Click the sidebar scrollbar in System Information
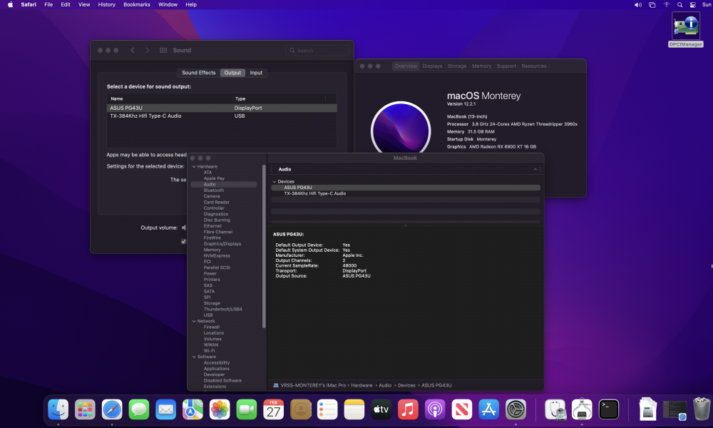Screen dimensions: 713x428 [264, 246]
